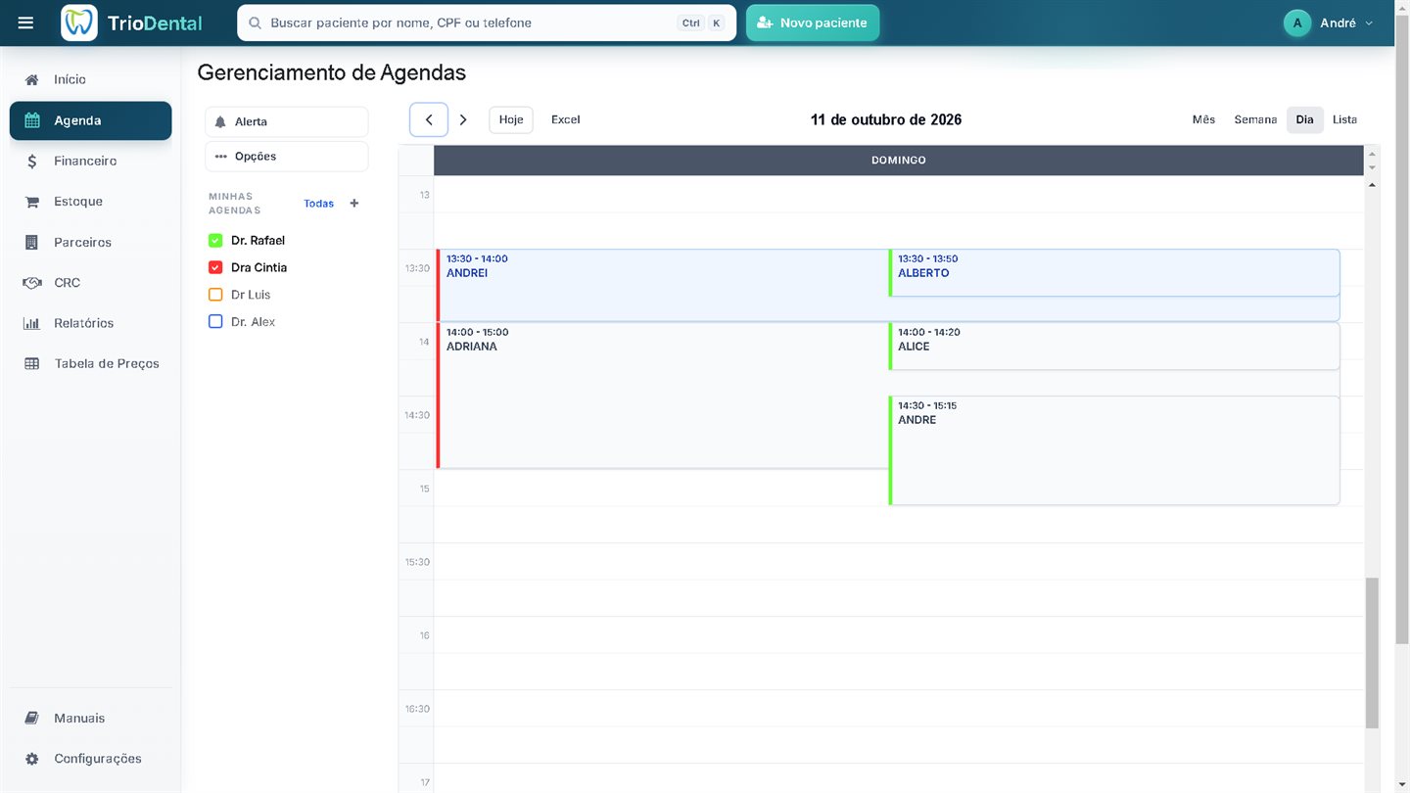
Task: Click the Parceiros building icon
Action: pos(32,242)
